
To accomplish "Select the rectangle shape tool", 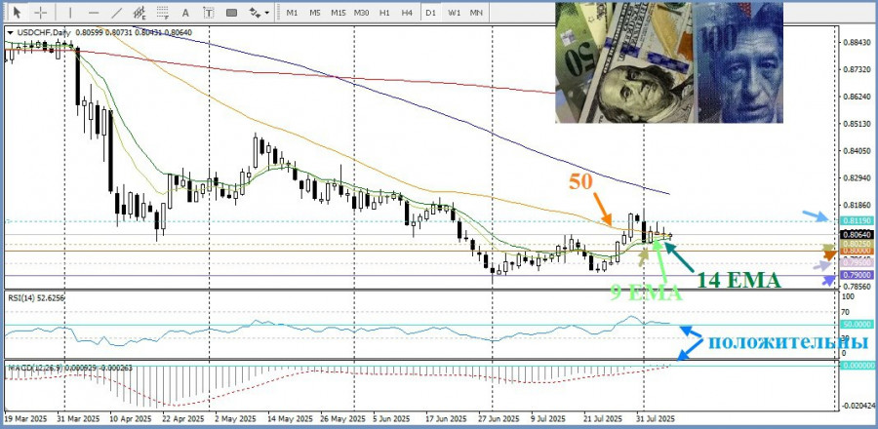I will [x=231, y=13].
